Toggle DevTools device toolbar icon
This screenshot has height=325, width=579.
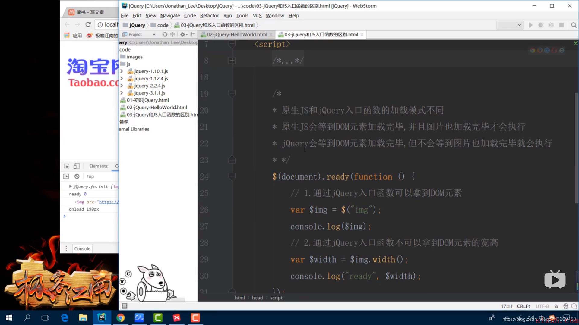pyautogui.click(x=76, y=166)
